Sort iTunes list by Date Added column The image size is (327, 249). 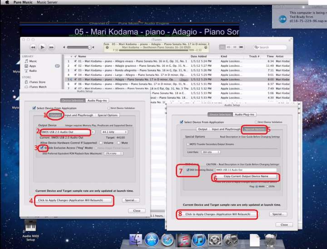pos(198,56)
